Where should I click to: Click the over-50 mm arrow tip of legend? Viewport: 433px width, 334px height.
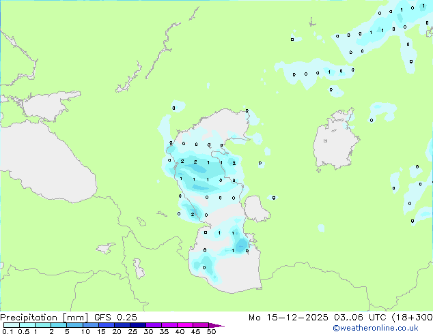[x=216, y=325]
